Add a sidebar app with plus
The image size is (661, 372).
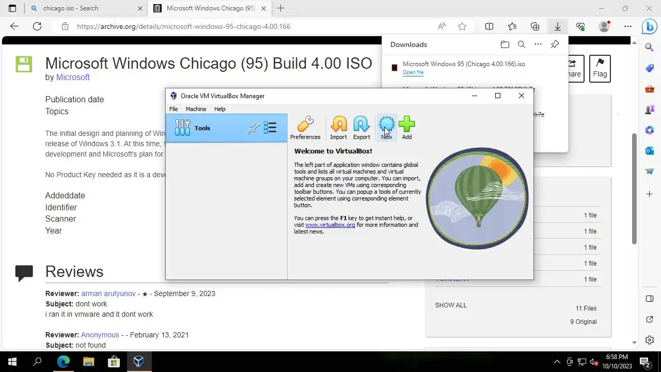650,194
